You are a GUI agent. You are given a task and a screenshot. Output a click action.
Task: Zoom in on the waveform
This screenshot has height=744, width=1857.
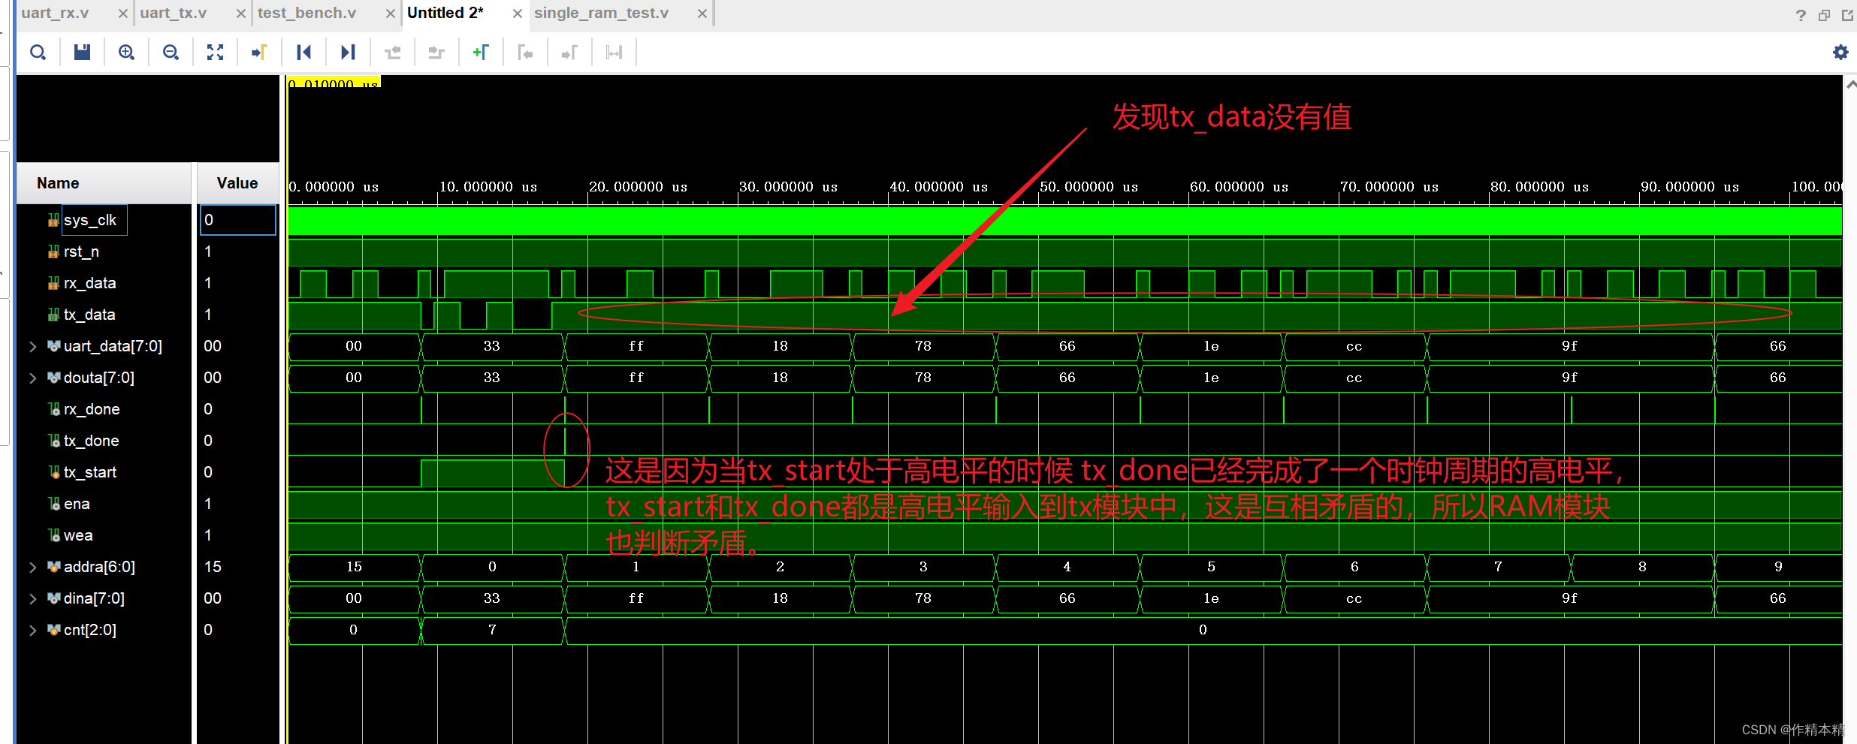(x=126, y=52)
